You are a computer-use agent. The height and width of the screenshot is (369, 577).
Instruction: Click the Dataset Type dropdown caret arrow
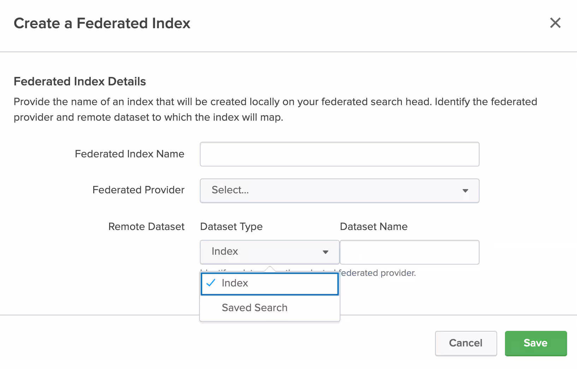tap(325, 252)
